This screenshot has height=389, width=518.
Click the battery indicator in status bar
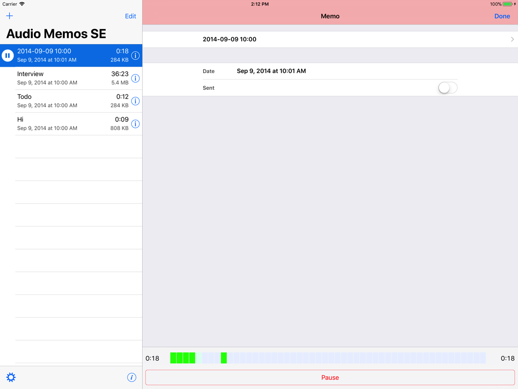[x=508, y=4]
